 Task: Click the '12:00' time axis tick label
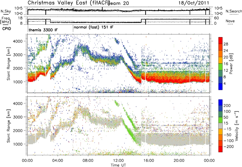point(118,161)
